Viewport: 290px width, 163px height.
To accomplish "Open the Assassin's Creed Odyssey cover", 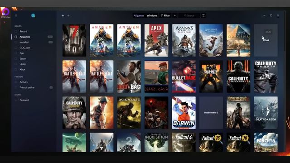I will tap(211, 40).
